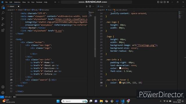Open the notifications bell in system tray
This screenshot has height=104, width=186.
click(x=183, y=101)
